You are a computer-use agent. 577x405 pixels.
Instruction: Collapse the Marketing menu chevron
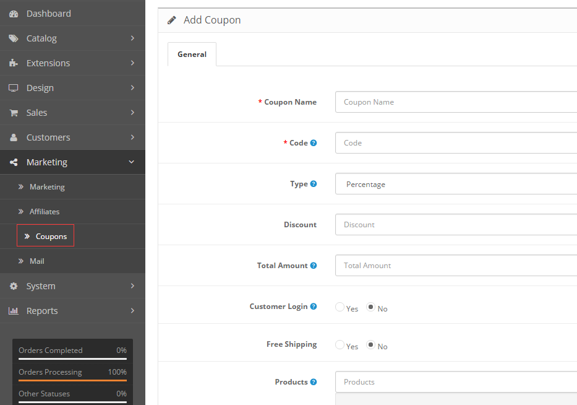point(132,162)
